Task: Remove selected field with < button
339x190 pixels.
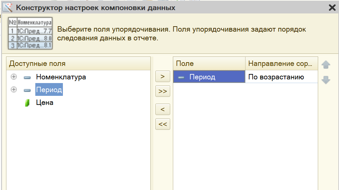Action: click(x=162, y=109)
